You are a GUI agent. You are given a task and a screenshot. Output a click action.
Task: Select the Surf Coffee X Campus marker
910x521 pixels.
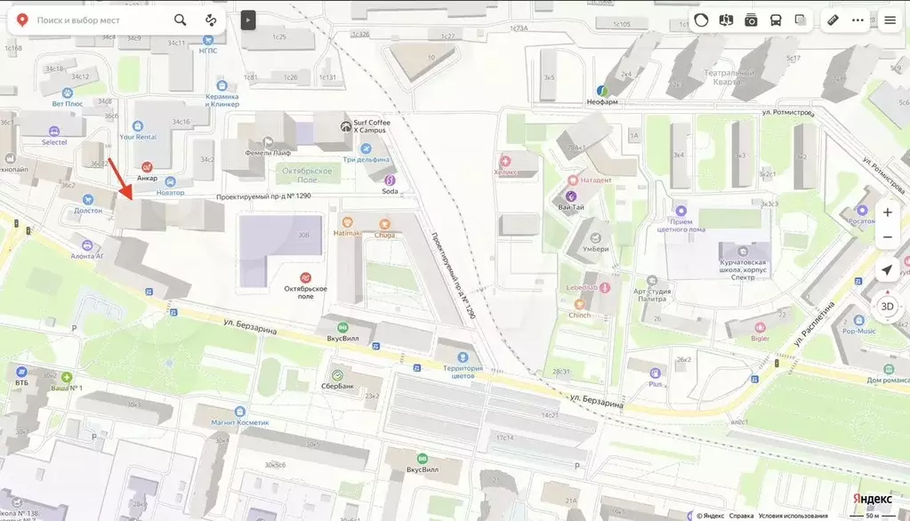(x=346, y=126)
